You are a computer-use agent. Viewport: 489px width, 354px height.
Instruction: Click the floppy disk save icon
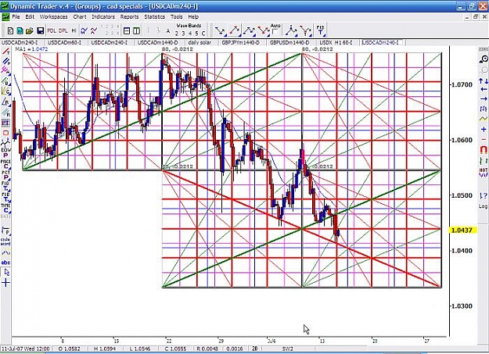(40, 30)
